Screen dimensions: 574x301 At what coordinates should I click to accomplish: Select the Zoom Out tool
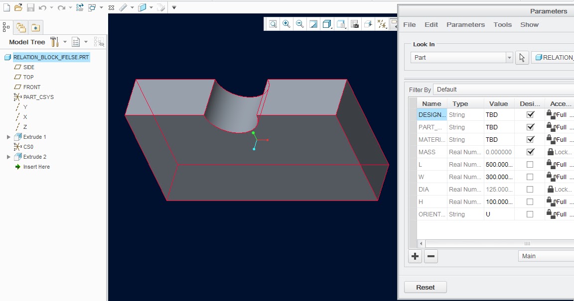click(x=300, y=24)
